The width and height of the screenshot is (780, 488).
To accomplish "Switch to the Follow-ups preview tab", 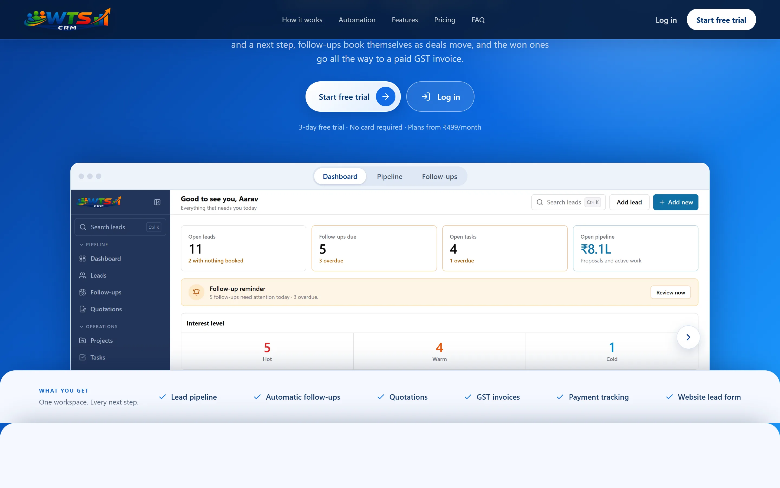I will pyautogui.click(x=440, y=176).
